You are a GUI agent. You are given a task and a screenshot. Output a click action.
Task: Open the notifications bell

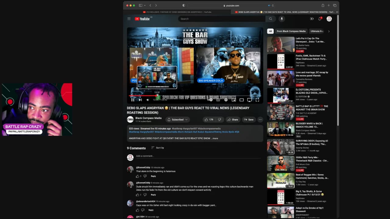point(320,19)
